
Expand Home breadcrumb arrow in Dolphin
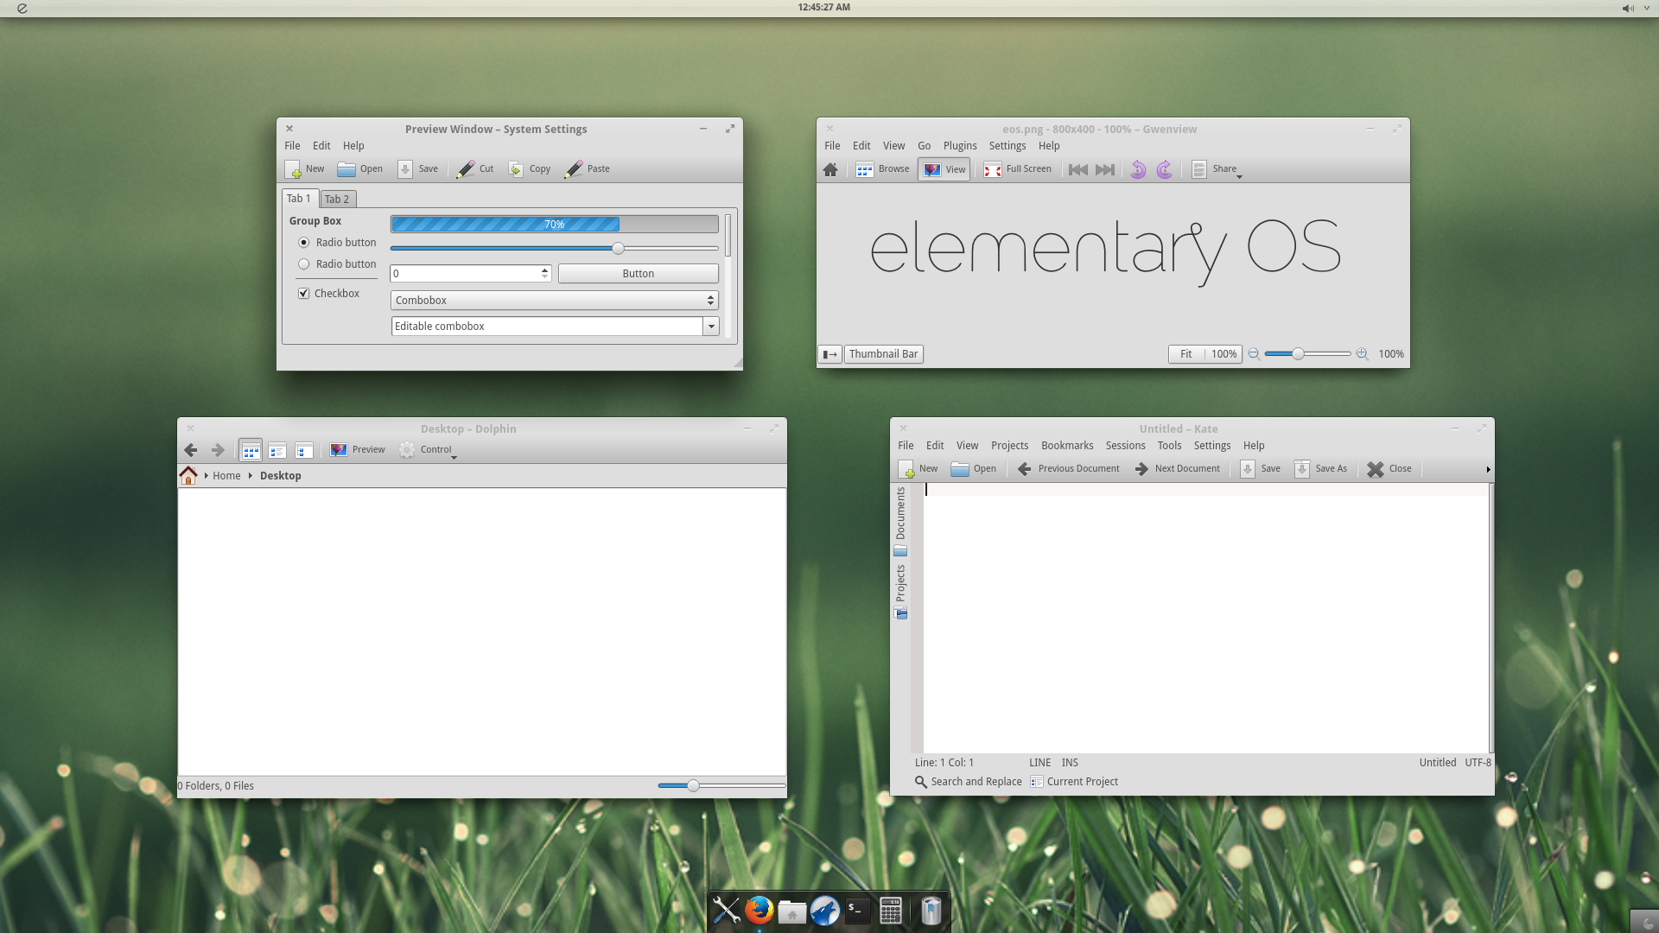point(206,476)
